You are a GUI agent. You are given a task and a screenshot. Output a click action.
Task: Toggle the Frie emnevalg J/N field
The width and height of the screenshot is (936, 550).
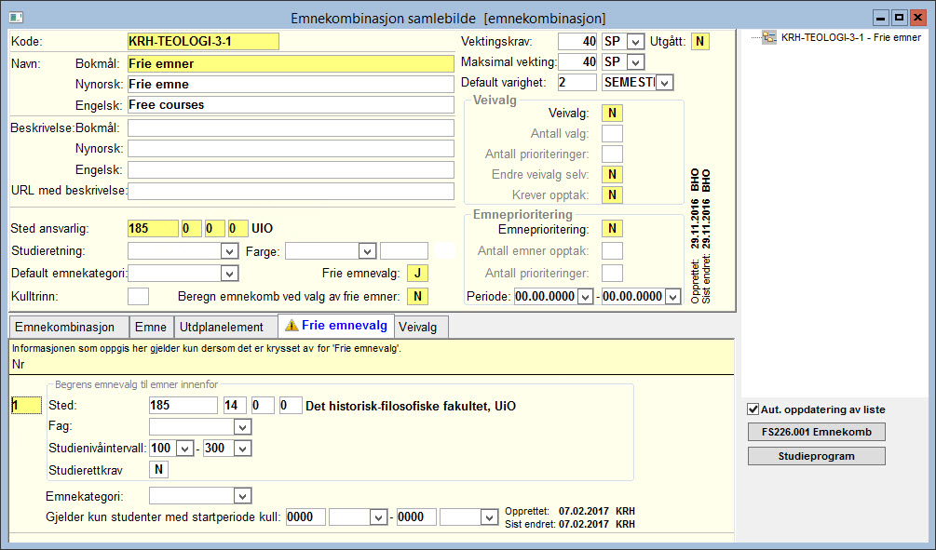coord(418,274)
